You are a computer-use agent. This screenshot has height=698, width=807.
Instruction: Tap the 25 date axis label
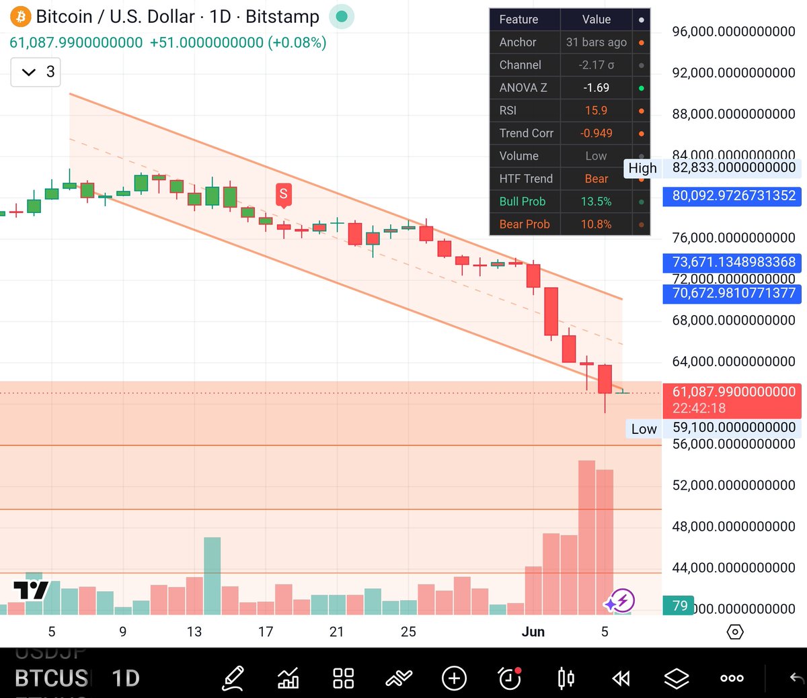[408, 632]
